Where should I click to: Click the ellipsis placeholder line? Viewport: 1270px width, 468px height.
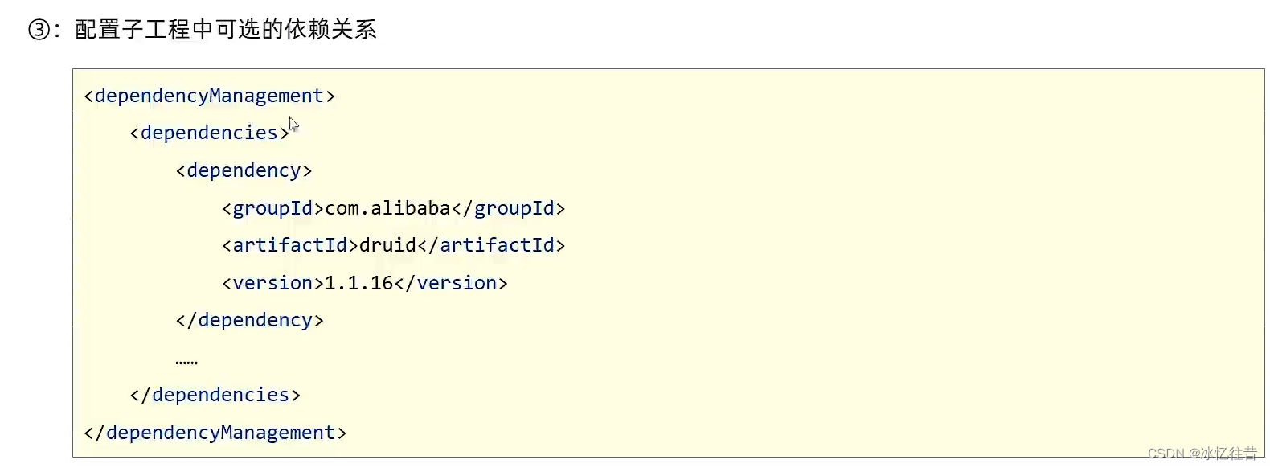[186, 363]
